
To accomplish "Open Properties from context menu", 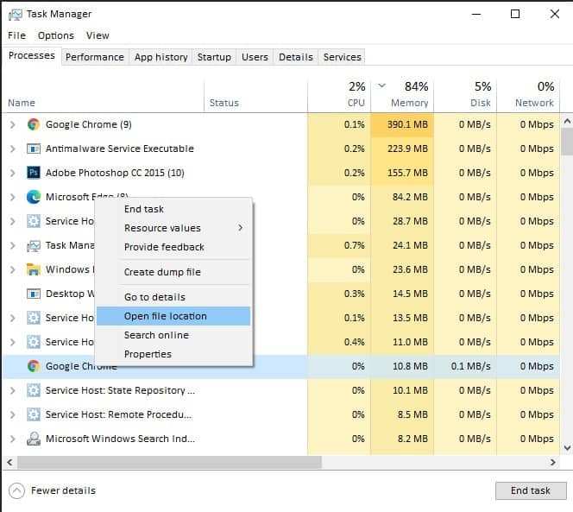I will [x=173, y=354].
